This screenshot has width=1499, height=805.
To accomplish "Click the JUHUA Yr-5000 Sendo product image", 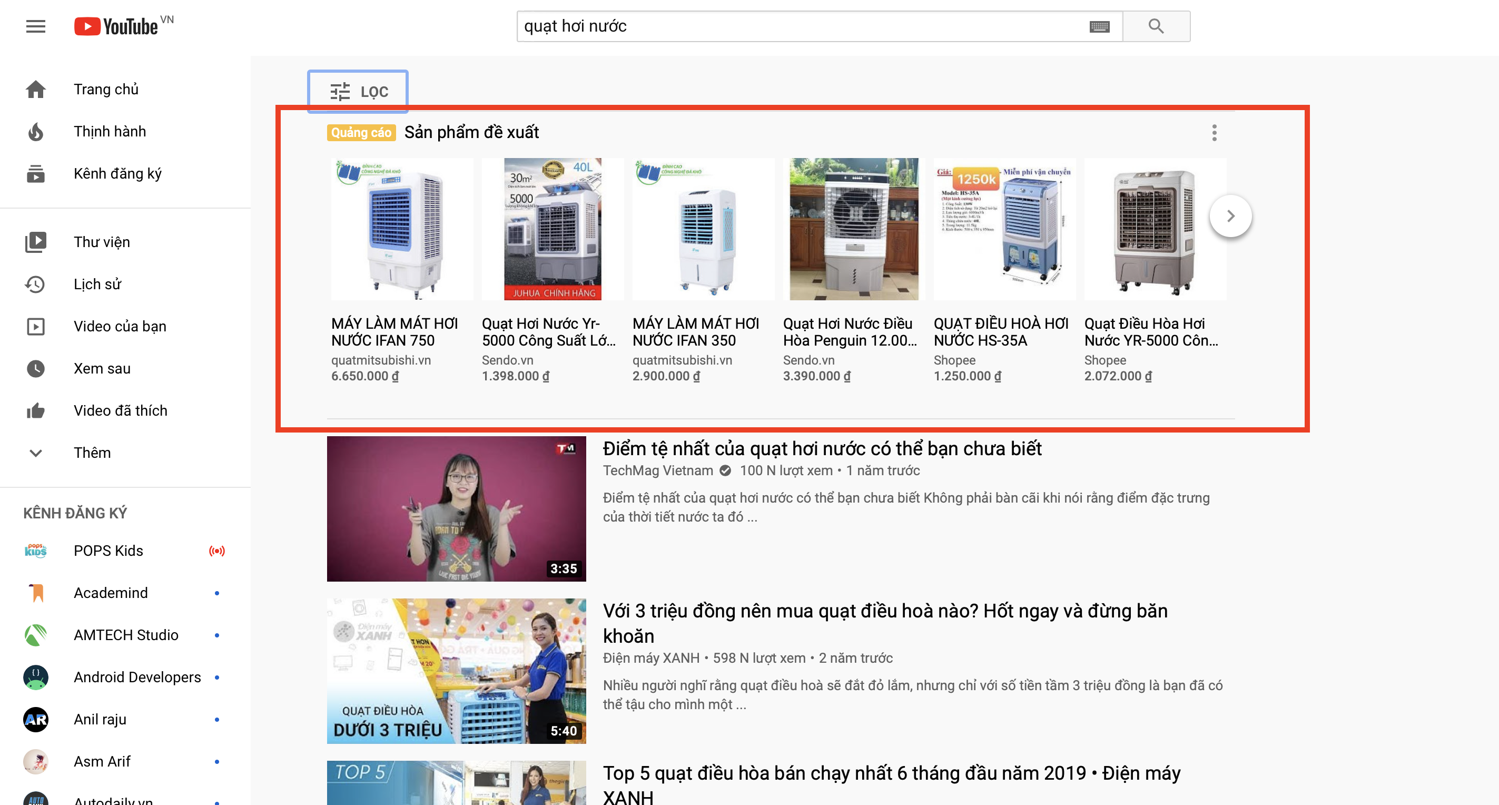I will [553, 229].
